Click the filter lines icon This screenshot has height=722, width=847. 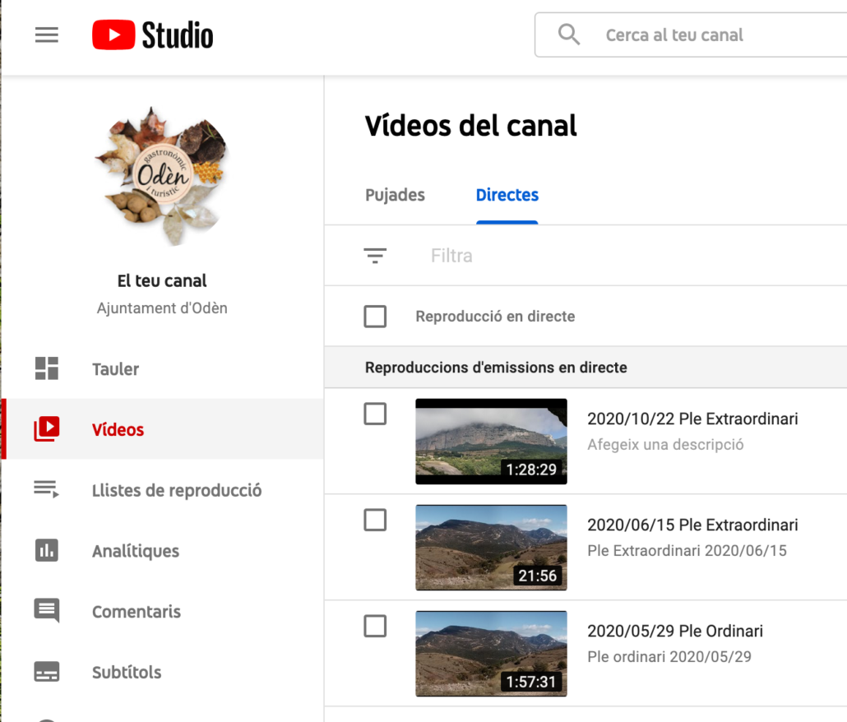pyautogui.click(x=375, y=256)
